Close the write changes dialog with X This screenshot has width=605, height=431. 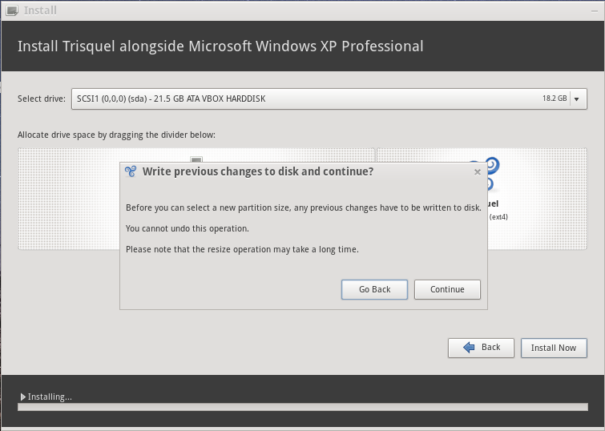(x=478, y=172)
